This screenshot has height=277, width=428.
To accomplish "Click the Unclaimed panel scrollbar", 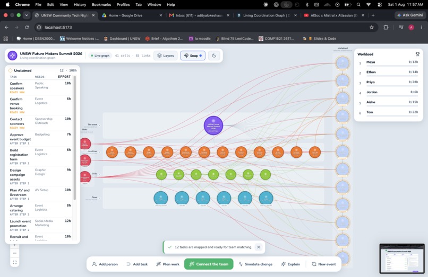I will tap(75, 138).
